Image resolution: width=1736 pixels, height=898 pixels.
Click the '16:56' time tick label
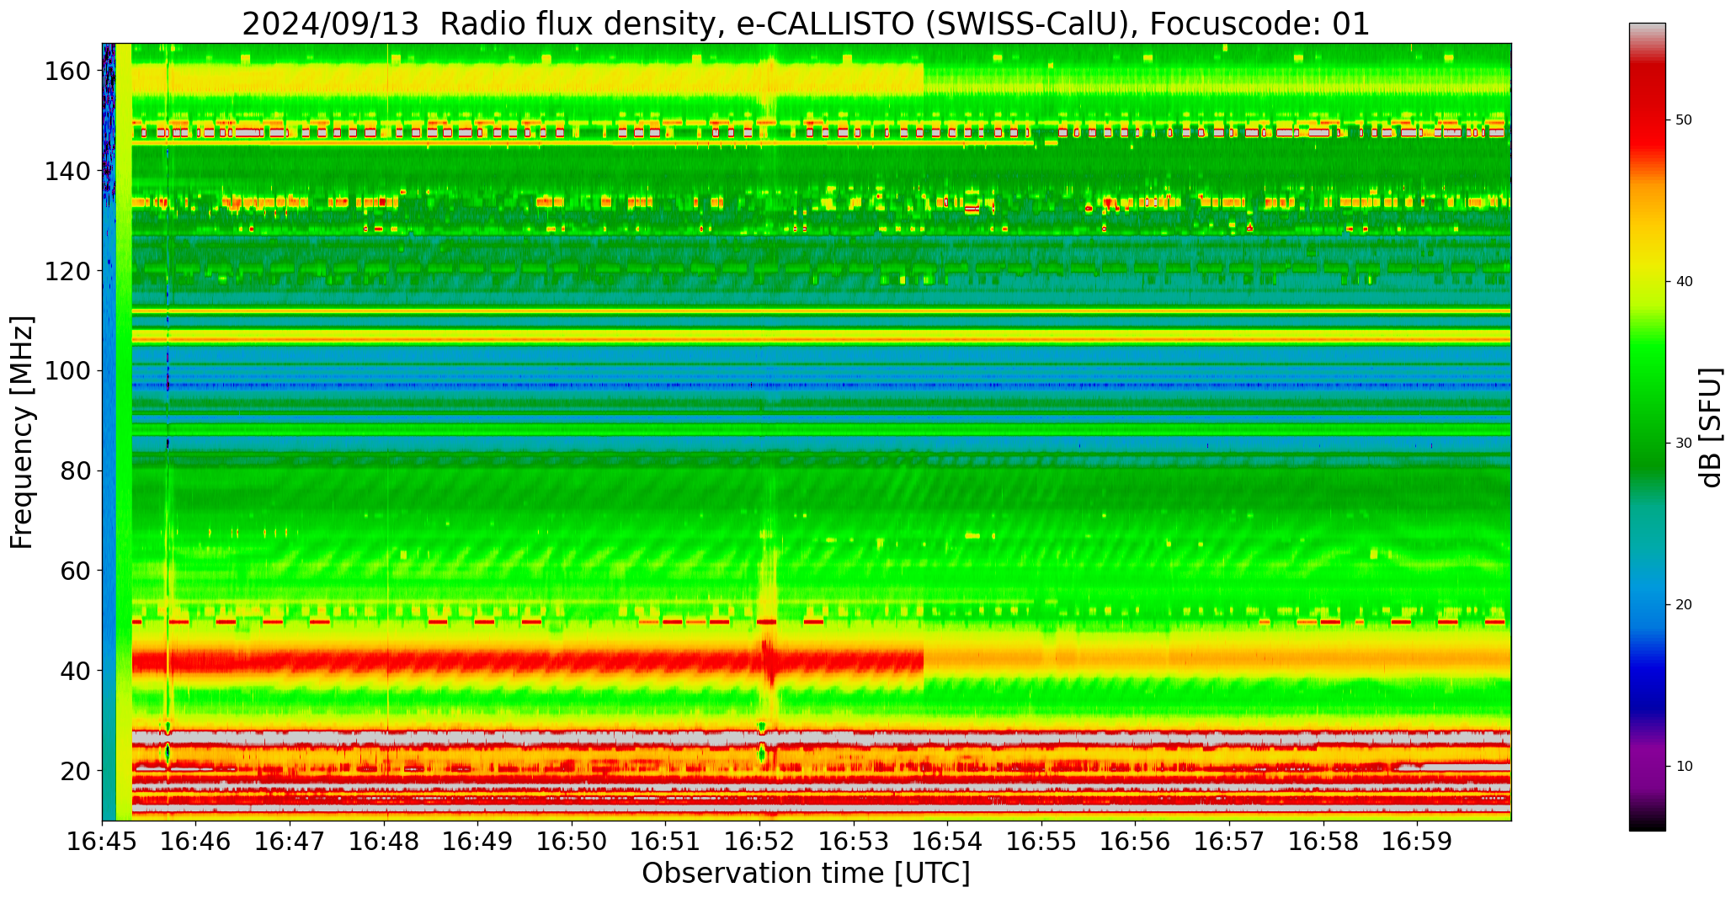(x=1136, y=841)
